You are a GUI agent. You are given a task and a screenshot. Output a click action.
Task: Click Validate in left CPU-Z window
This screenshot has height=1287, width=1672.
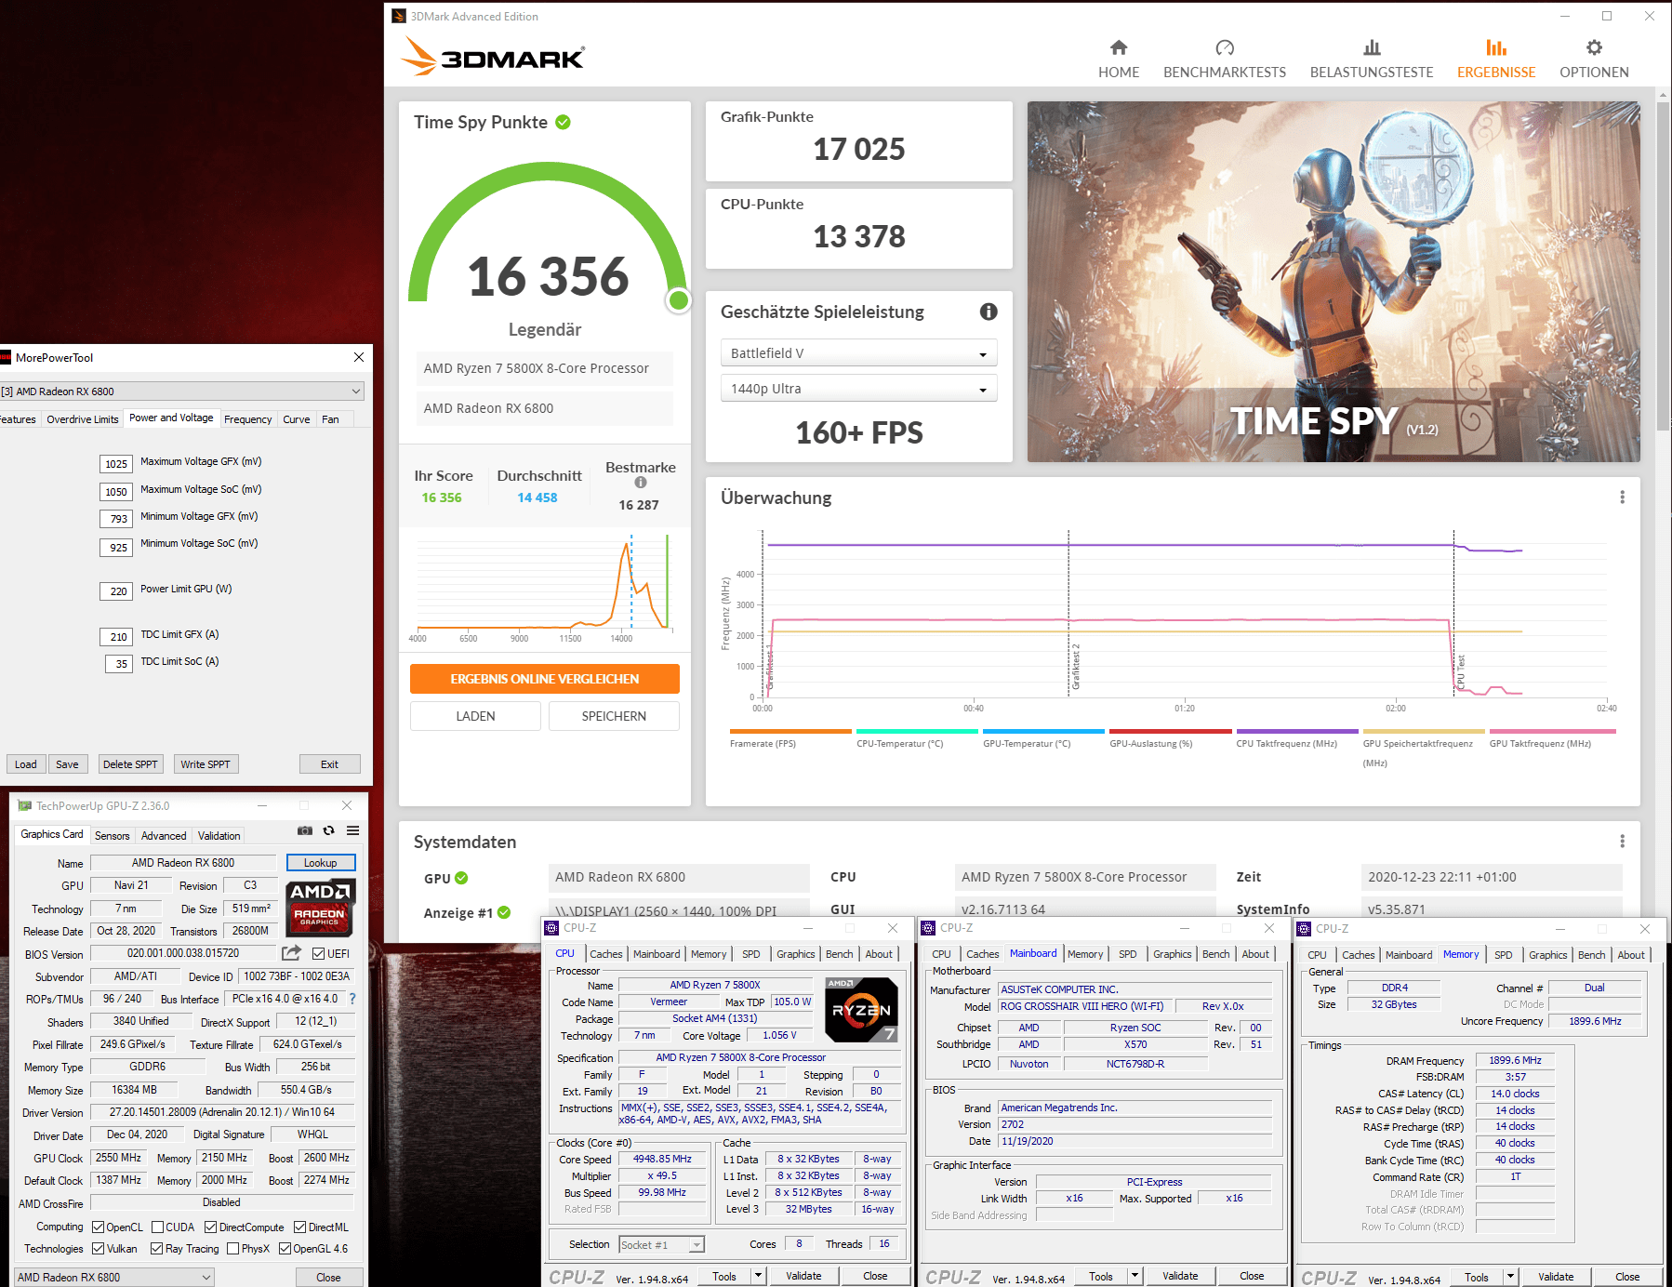tap(803, 1276)
